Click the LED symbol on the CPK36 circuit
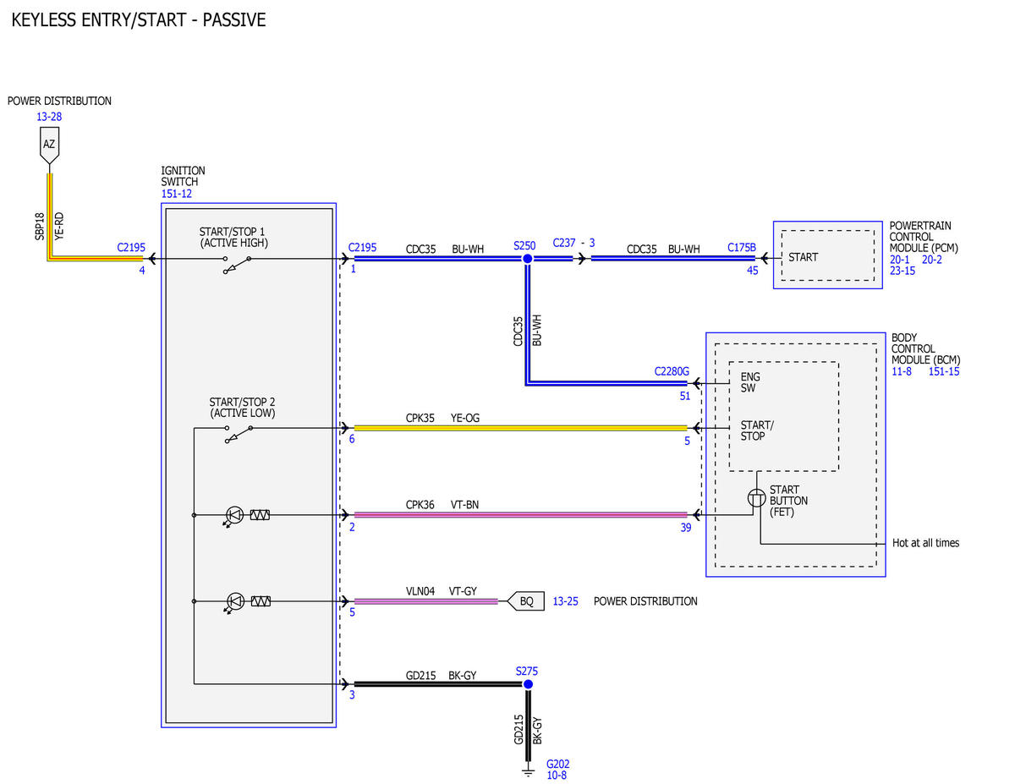 tap(234, 515)
